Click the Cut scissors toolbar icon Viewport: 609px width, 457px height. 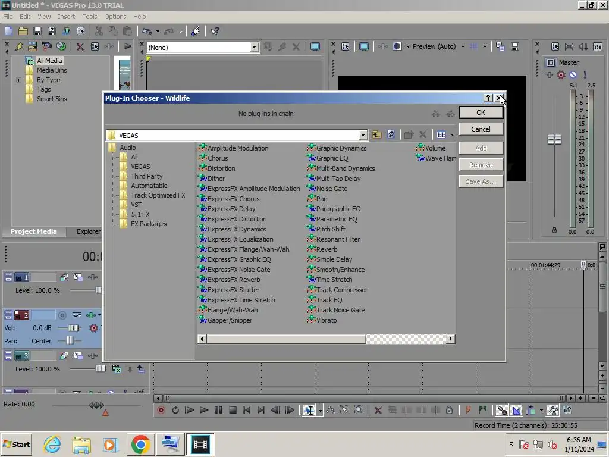tap(99, 31)
